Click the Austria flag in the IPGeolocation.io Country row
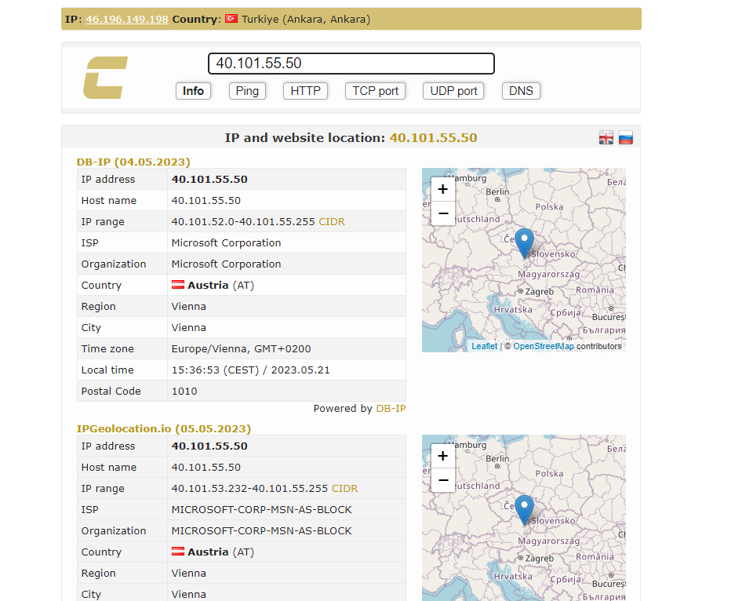This screenshot has height=601, width=735. (178, 552)
